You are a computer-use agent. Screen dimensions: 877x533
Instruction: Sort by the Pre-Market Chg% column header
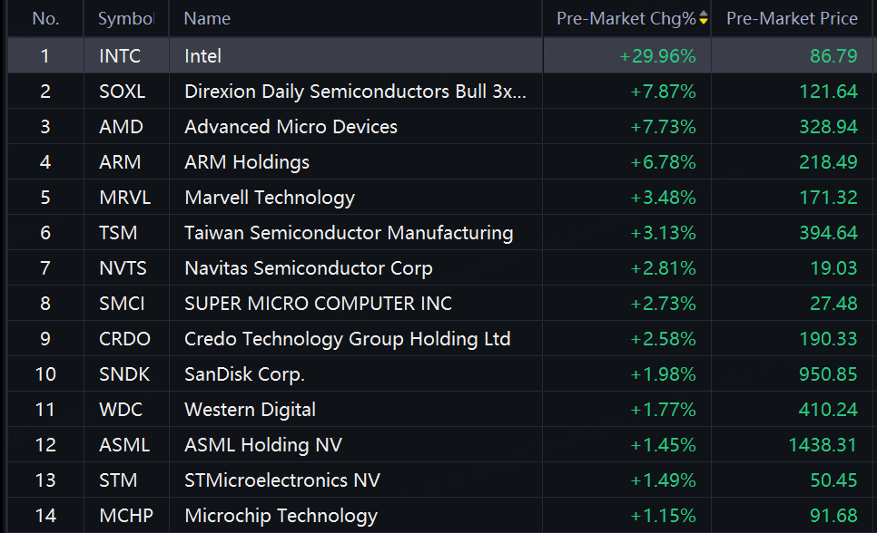(626, 19)
